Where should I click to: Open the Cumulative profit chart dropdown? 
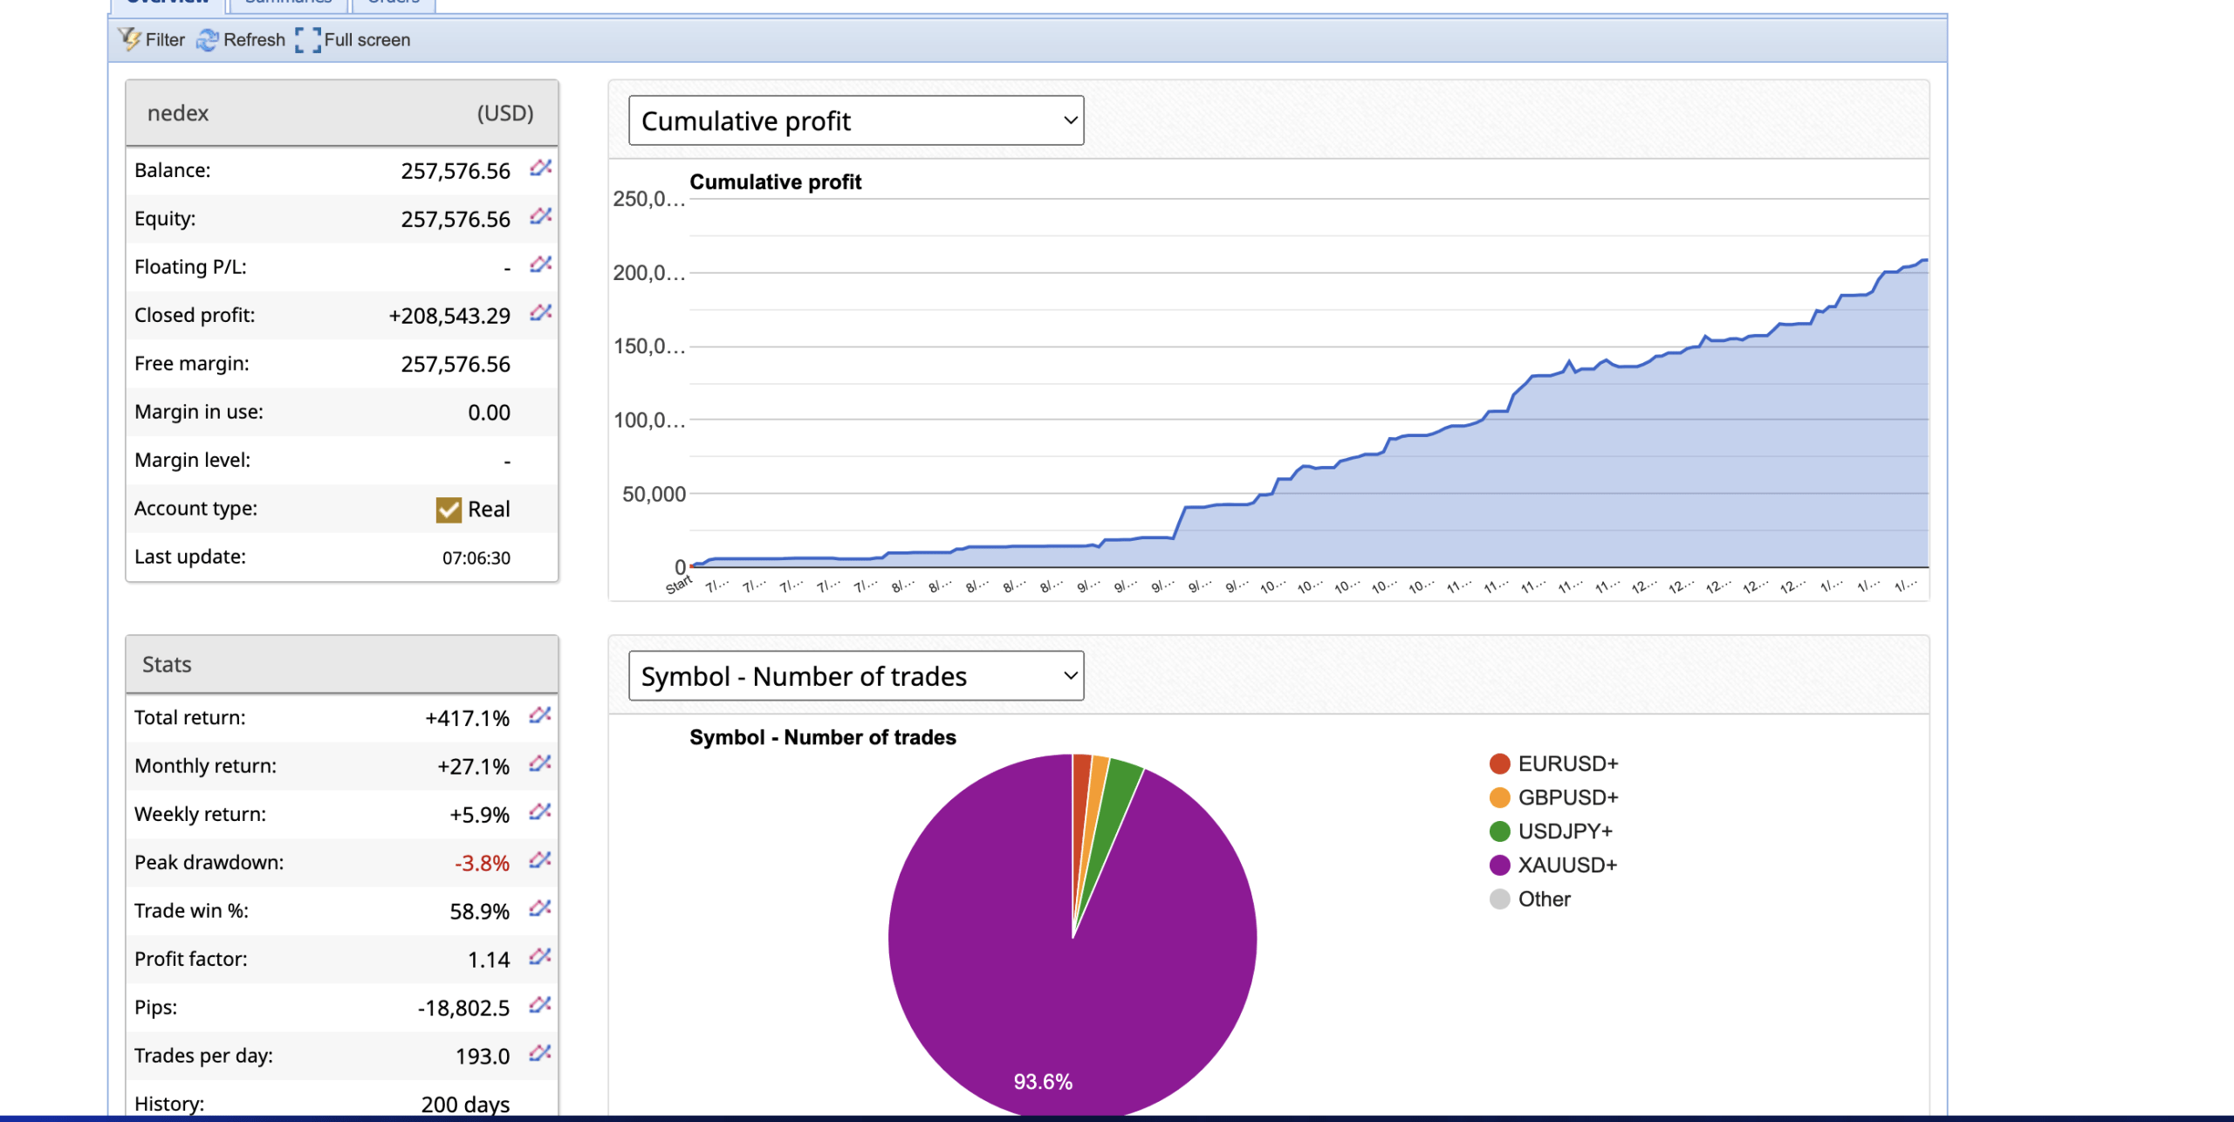(855, 120)
